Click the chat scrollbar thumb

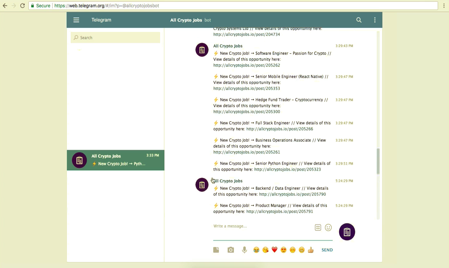(378, 161)
